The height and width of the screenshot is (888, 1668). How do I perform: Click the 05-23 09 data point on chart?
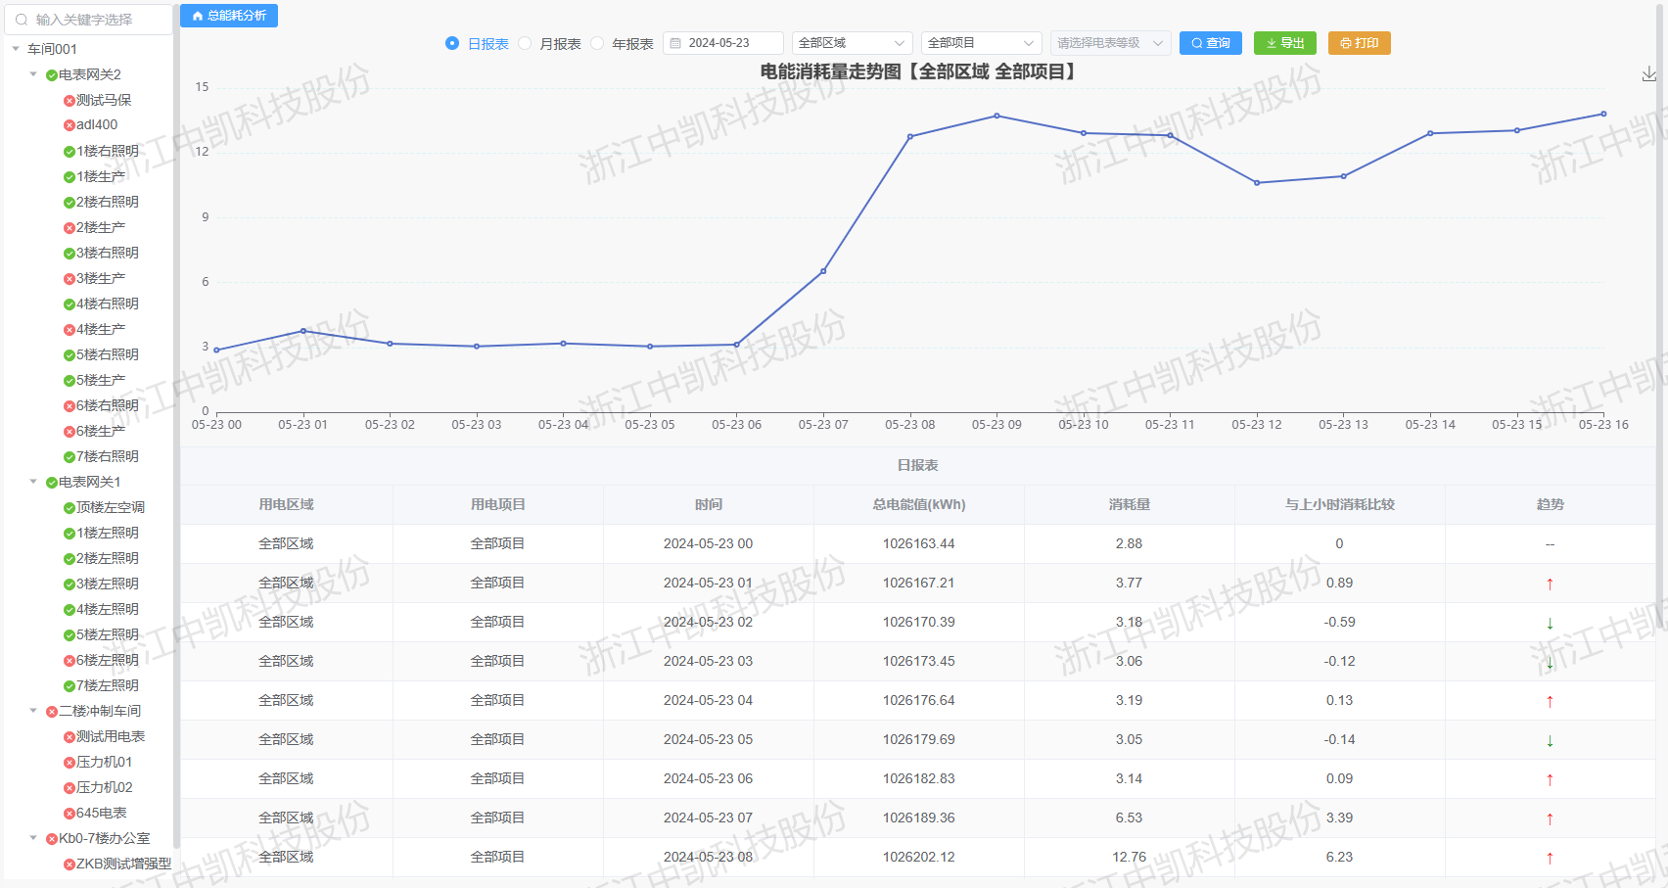(996, 116)
